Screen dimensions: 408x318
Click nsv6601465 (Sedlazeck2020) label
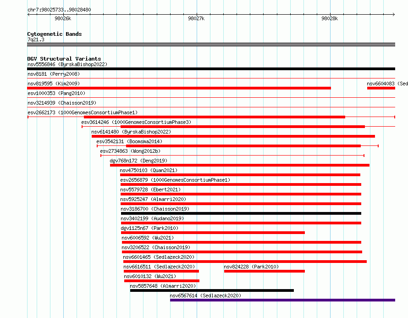tap(159, 257)
